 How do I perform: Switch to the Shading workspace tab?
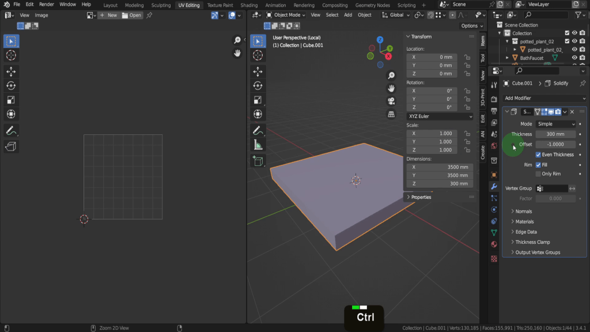249,5
